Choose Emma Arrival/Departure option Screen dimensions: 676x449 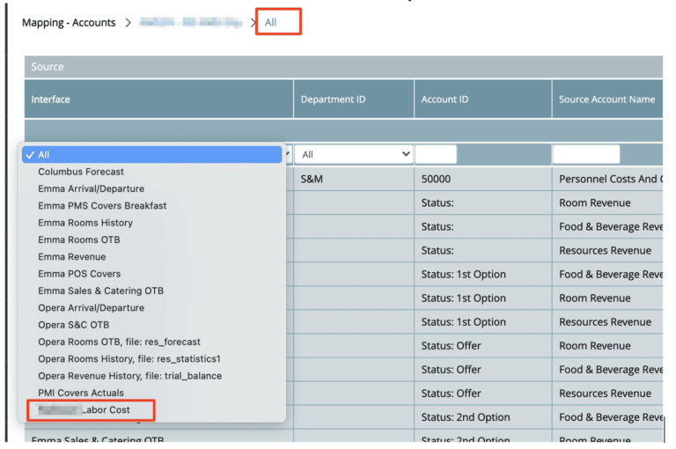[91, 188]
